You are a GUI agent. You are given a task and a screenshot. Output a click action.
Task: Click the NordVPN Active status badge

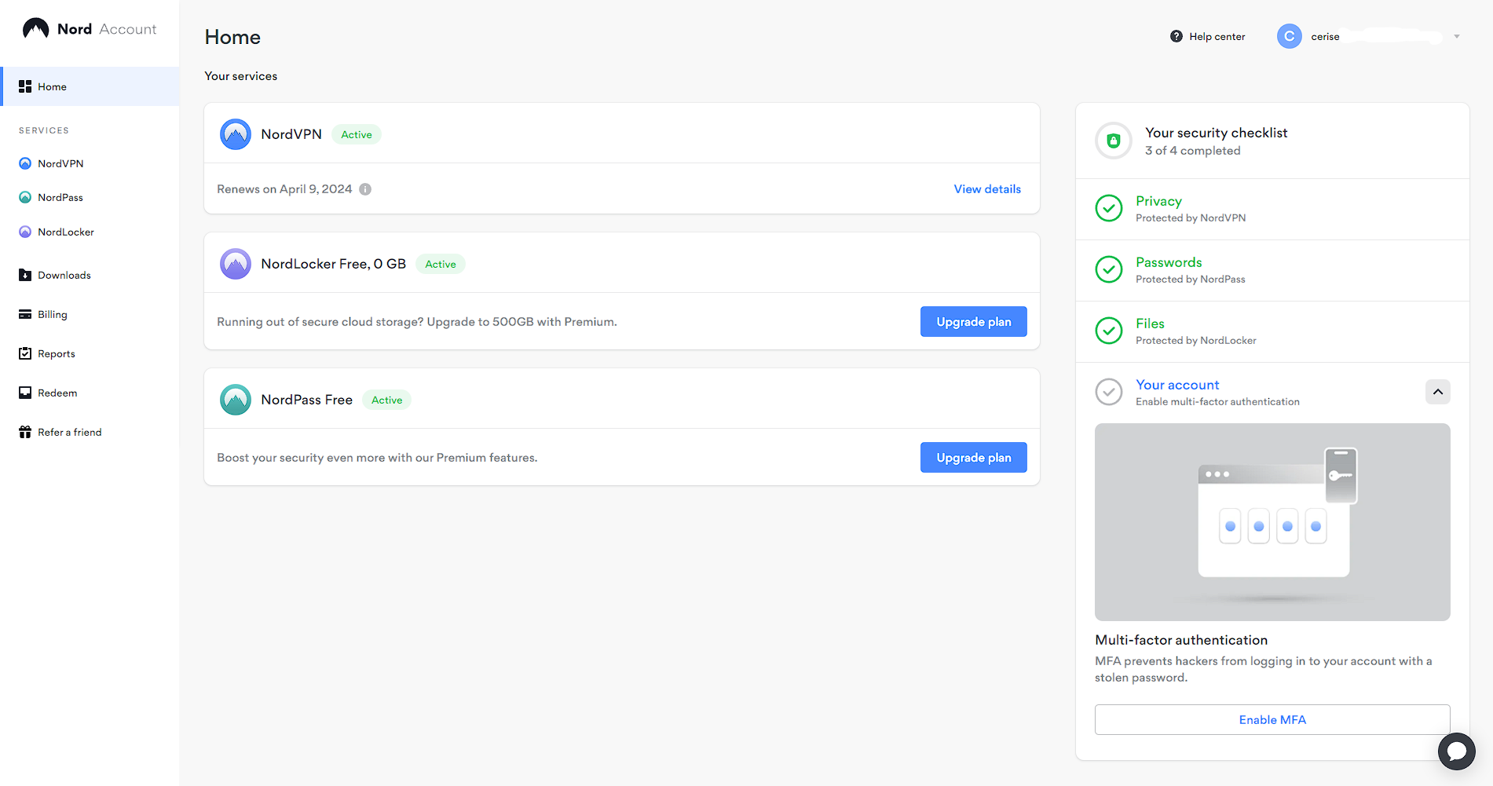coord(357,134)
